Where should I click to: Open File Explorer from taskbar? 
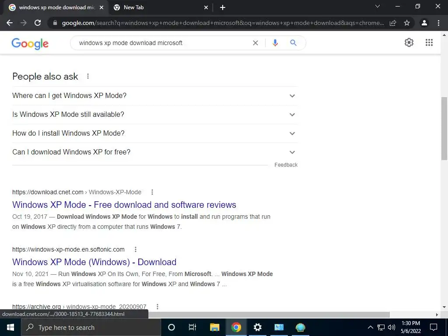point(214,327)
